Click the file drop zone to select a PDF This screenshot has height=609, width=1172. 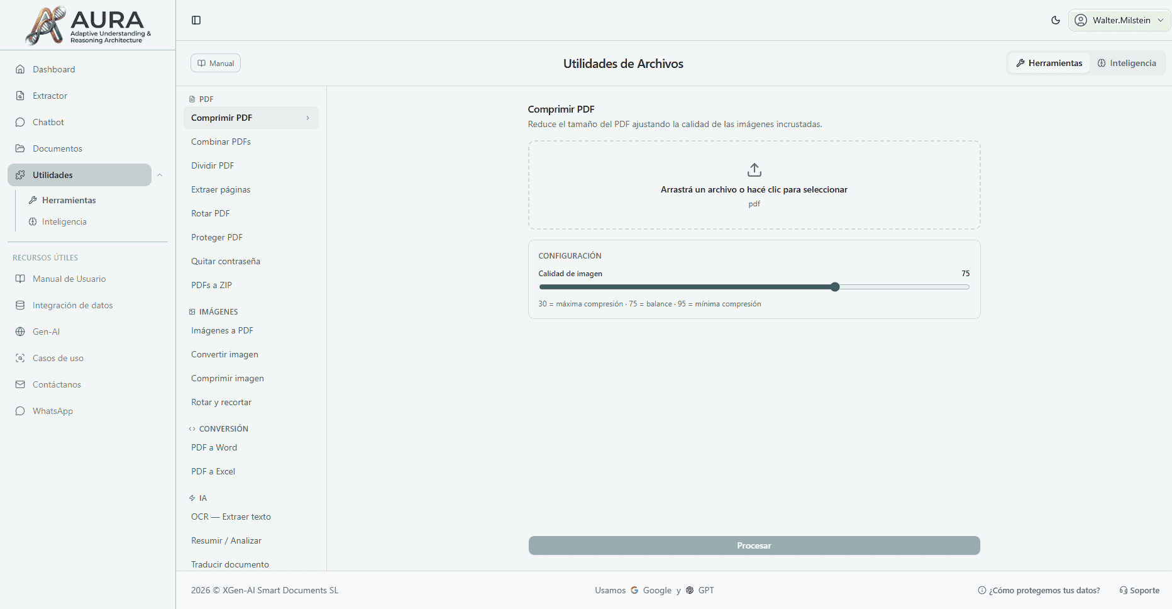click(754, 185)
